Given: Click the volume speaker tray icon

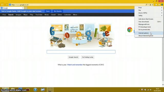Looking at the screenshot, I should pos(151,90).
